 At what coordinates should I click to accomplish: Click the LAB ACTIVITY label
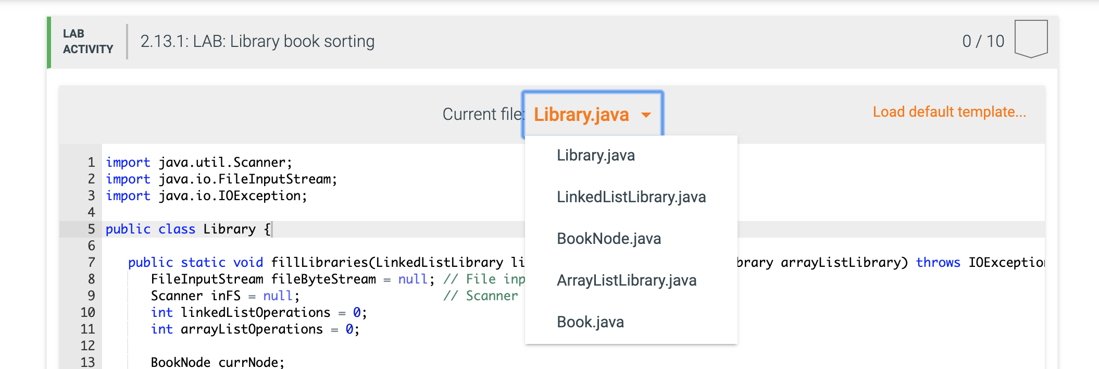pos(88,41)
